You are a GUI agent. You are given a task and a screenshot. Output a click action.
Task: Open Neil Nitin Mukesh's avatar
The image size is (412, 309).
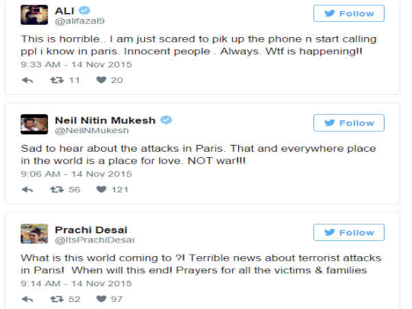click(34, 124)
